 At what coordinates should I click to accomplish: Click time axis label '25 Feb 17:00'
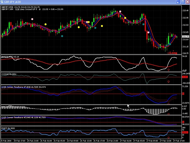point(19,141)
